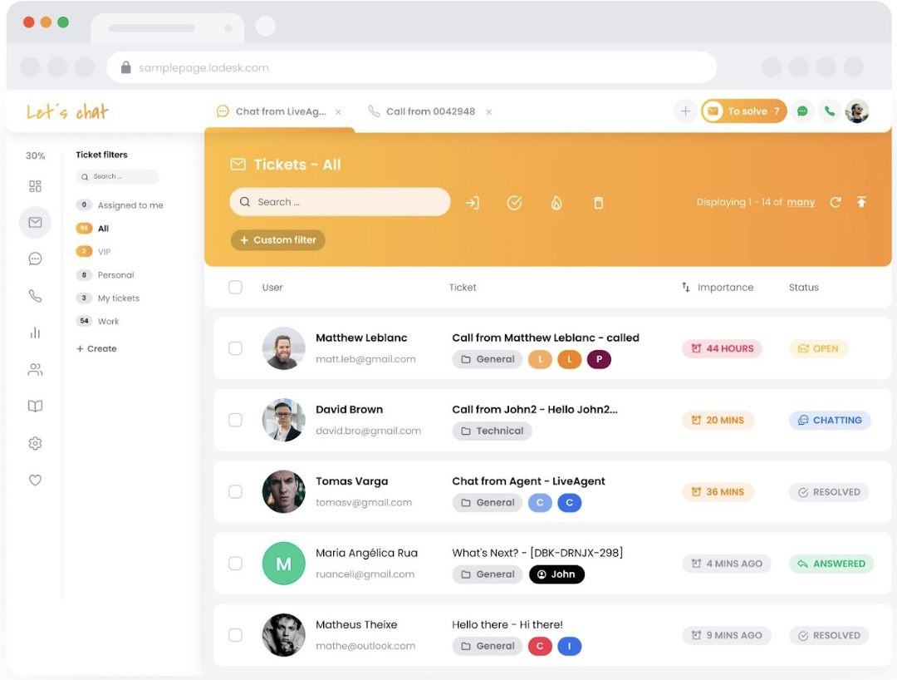897x680 pixels.
Task: Open the settings gear icon in sidebar
Action: (x=35, y=443)
